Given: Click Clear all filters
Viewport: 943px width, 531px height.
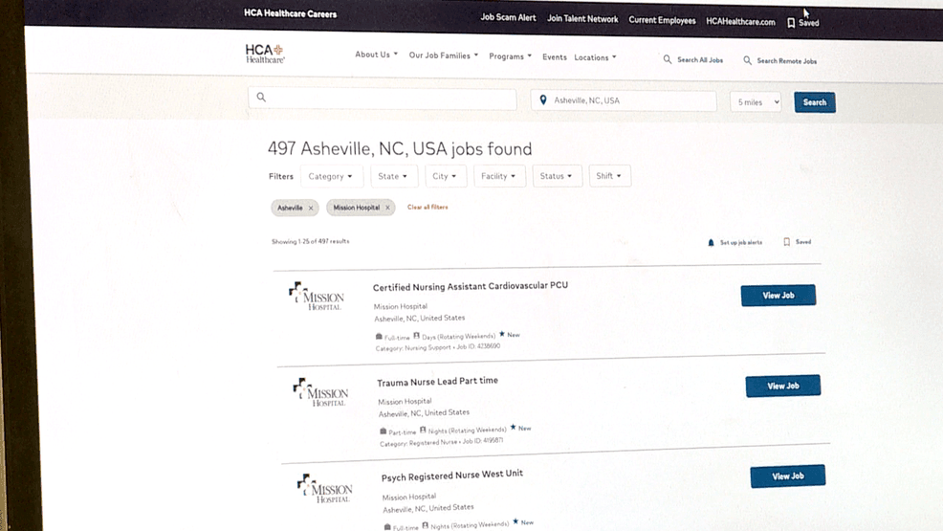Looking at the screenshot, I should pyautogui.click(x=428, y=207).
